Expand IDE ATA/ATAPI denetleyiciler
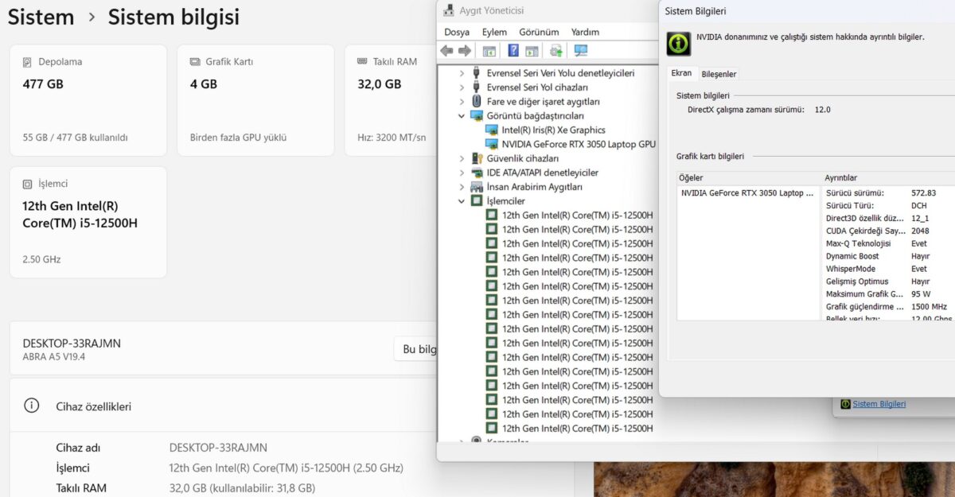This screenshot has width=955, height=497. (462, 173)
